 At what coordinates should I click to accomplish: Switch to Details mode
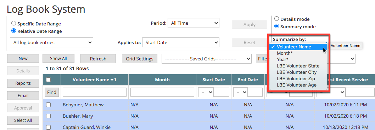[276, 19]
